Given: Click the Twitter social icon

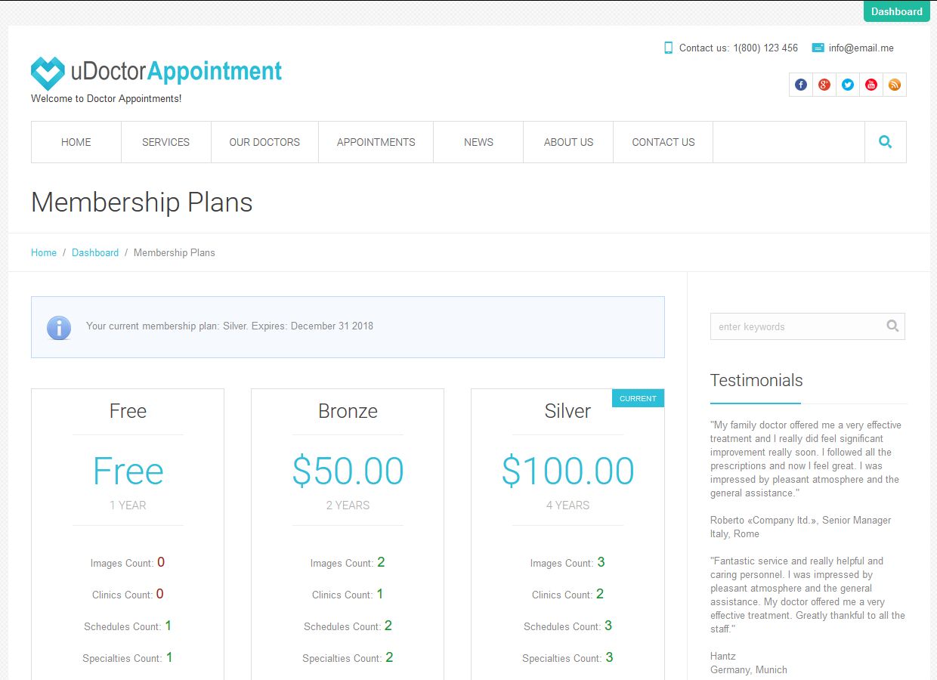Looking at the screenshot, I should click(848, 85).
